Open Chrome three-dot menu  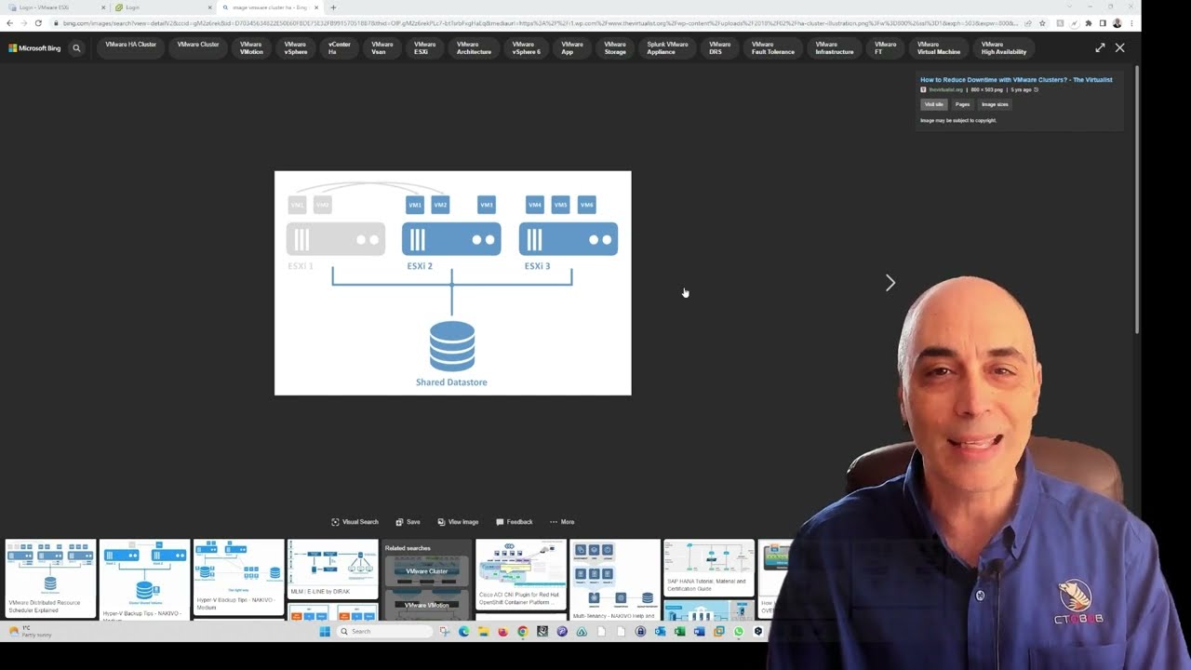tap(1131, 22)
